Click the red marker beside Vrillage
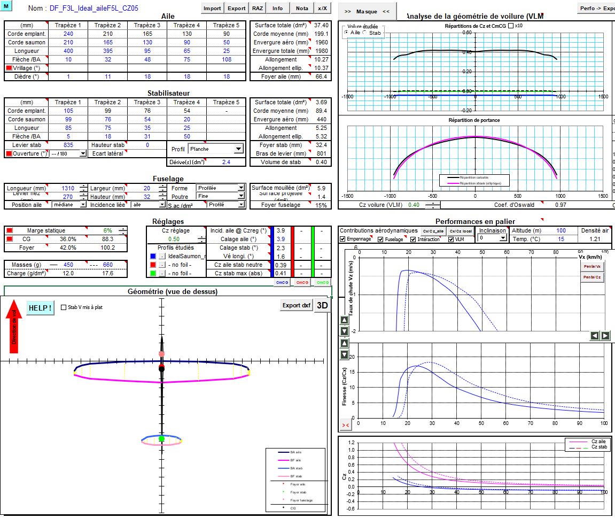The height and width of the screenshot is (518, 615). 9,68
